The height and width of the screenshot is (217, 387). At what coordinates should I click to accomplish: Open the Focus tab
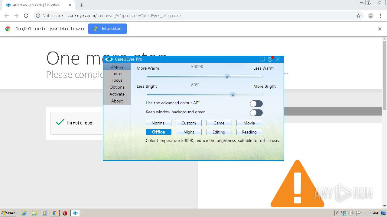pos(117,80)
